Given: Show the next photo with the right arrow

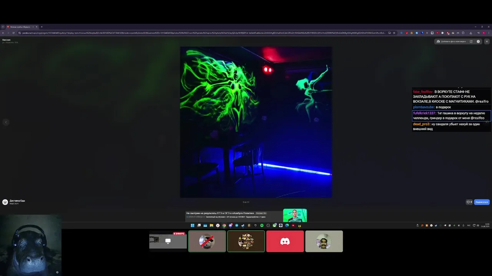Looking at the screenshot, I should pos(487,122).
